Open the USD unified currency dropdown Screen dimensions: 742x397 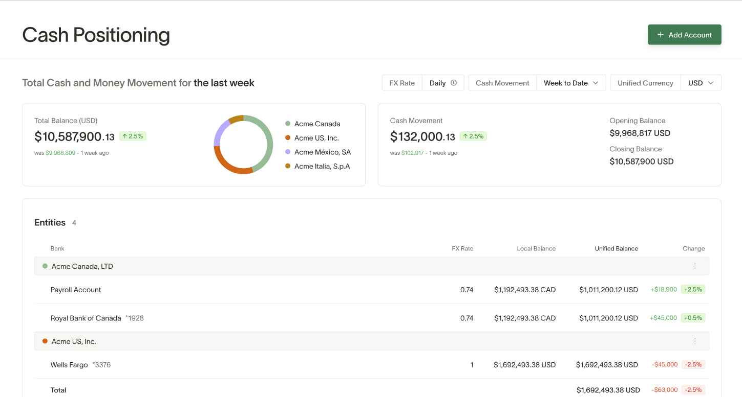(701, 83)
